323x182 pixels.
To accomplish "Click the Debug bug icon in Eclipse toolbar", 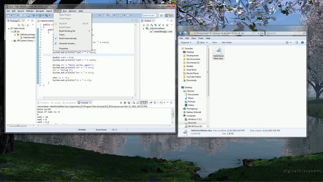I will tap(34, 15).
